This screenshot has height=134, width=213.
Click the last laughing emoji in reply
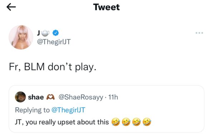(x=147, y=122)
